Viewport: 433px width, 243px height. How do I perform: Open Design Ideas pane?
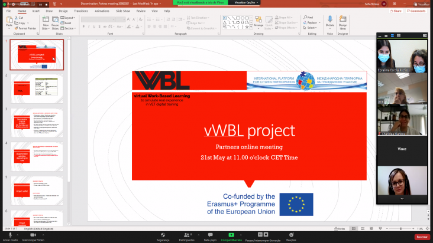click(x=342, y=22)
